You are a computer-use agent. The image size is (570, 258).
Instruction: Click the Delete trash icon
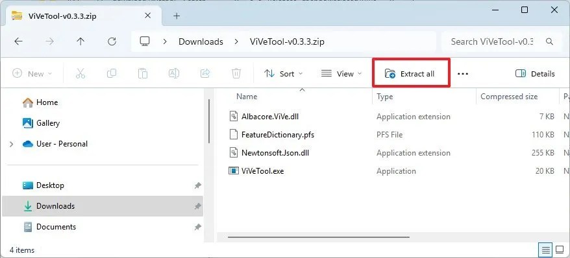(x=236, y=74)
